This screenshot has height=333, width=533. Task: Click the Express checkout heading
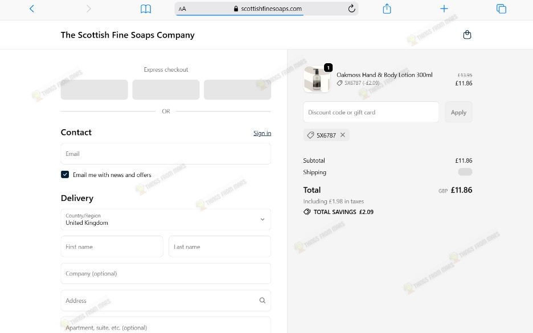[166, 69]
